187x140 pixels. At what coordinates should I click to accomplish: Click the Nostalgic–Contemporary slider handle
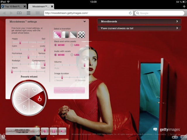pyautogui.click(x=45, y=64)
